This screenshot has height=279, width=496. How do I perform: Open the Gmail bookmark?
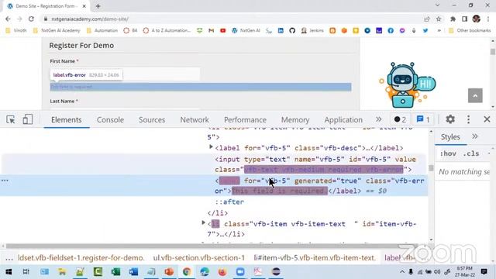point(212,30)
